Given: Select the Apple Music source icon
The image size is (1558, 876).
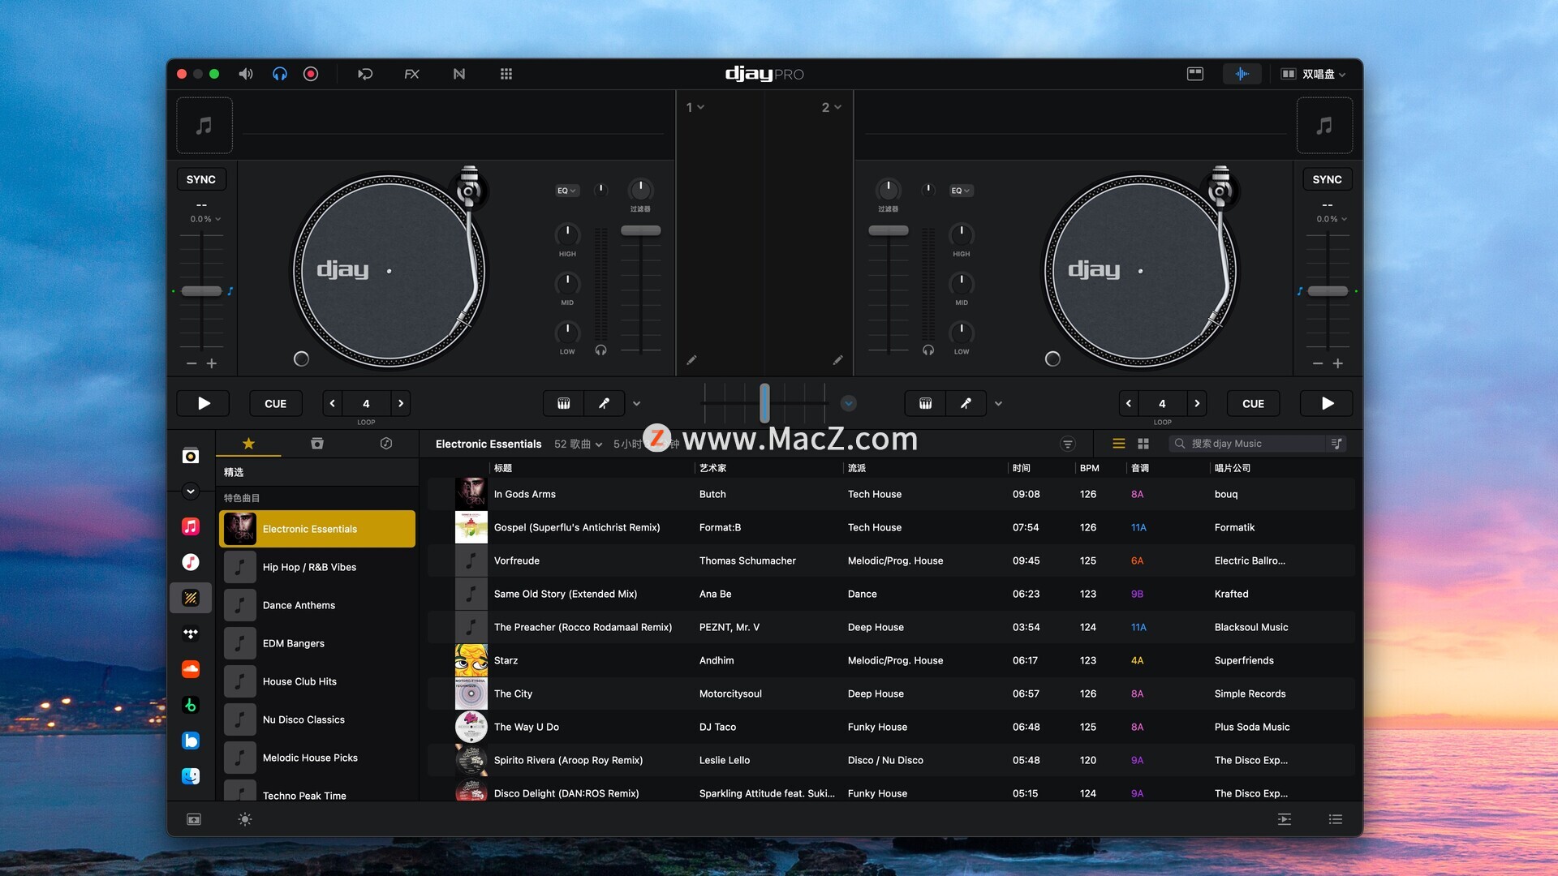Looking at the screenshot, I should (x=191, y=526).
